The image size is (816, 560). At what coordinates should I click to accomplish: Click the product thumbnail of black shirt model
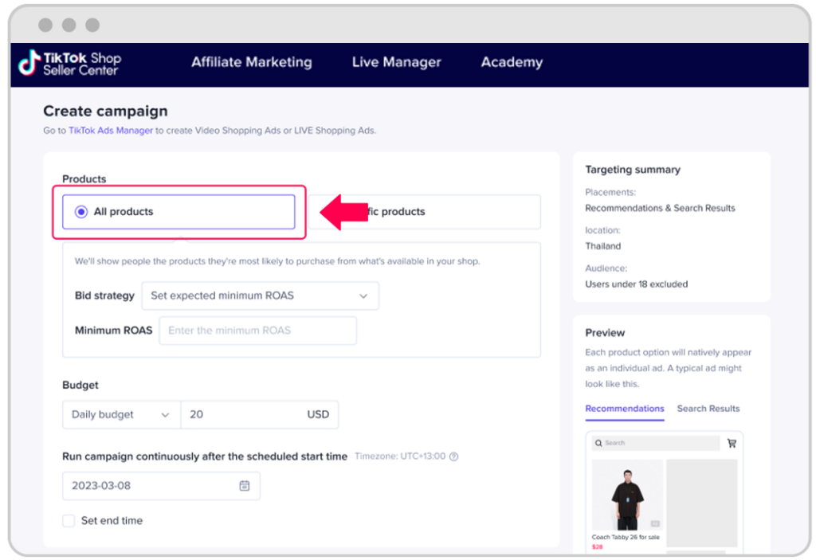point(627,495)
